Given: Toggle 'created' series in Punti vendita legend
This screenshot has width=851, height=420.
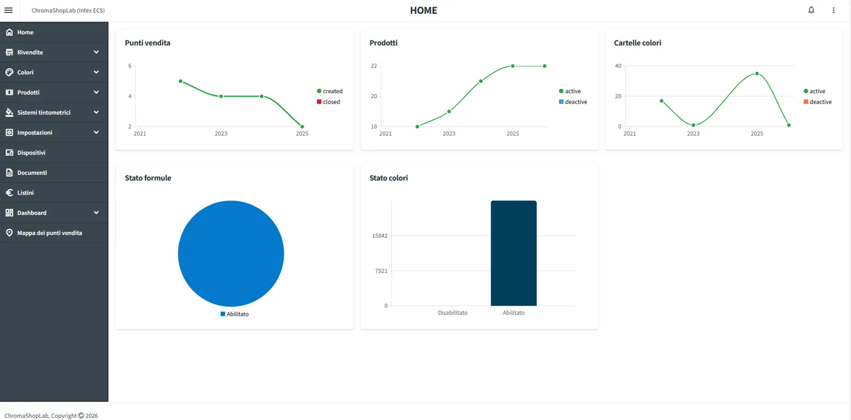Looking at the screenshot, I should point(330,91).
